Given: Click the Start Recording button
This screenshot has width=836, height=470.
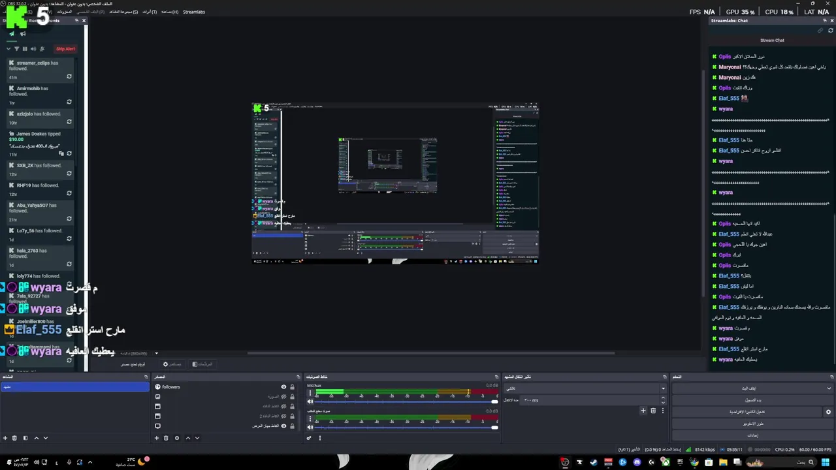Looking at the screenshot, I should 753,400.
